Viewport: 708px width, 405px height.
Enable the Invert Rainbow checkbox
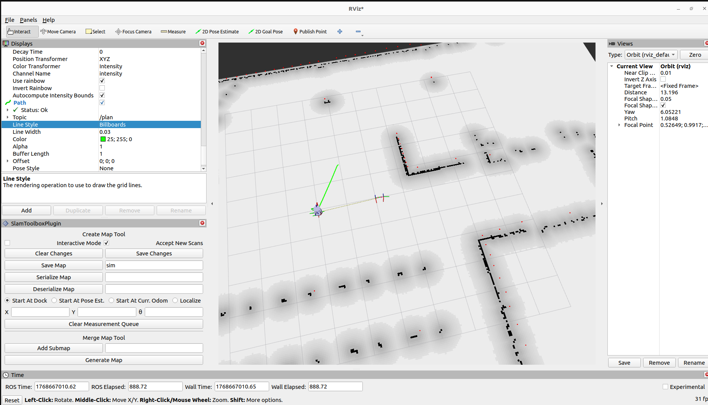102,88
